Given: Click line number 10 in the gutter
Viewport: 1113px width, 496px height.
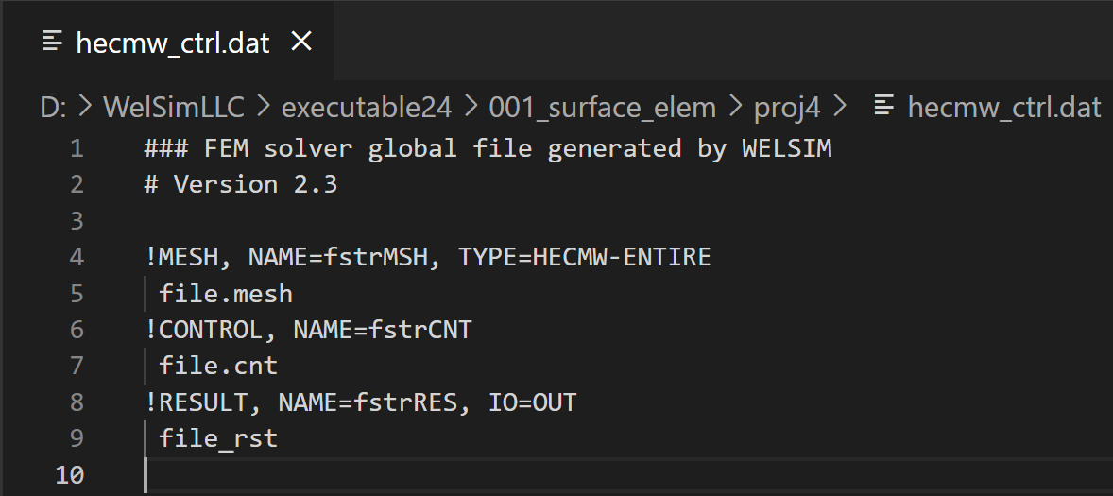Looking at the screenshot, I should pyautogui.click(x=70, y=474).
